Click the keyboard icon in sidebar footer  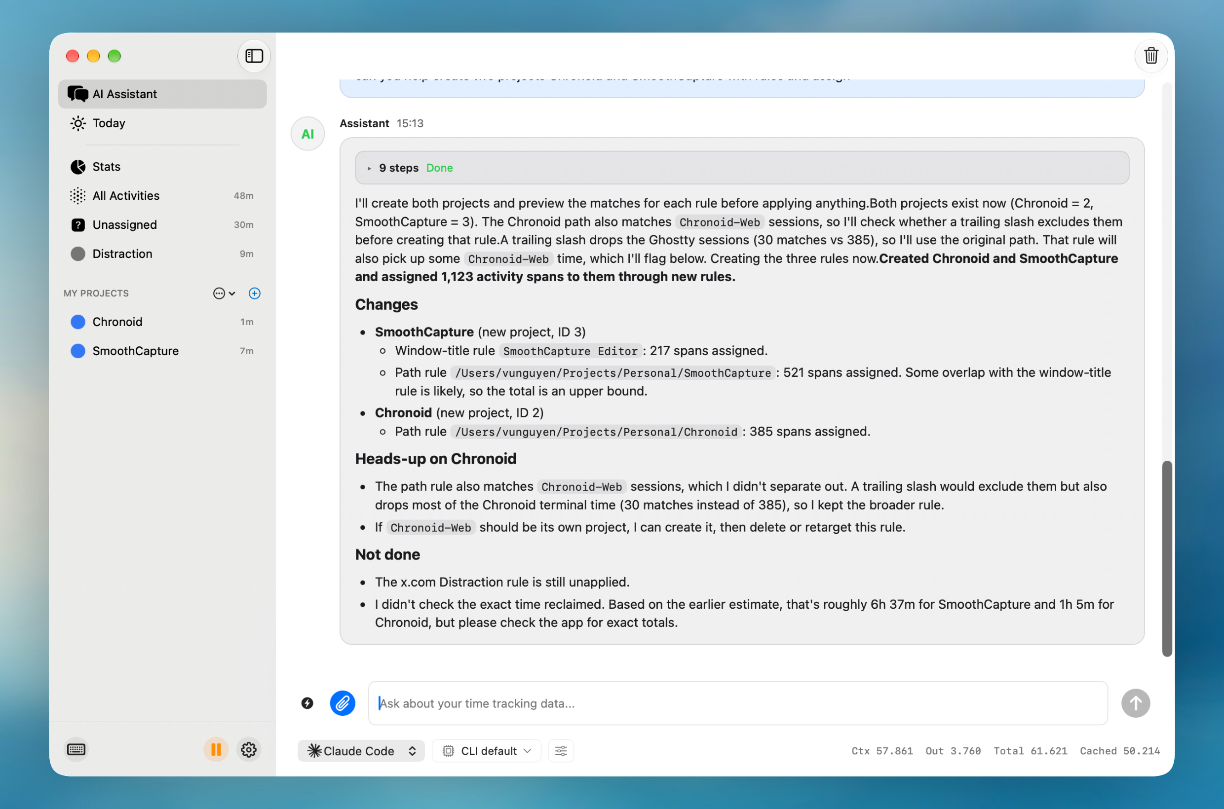76,749
